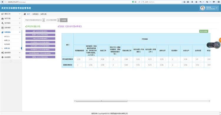Open the 灵武市目标绩效考核办法 dropdown

pos(34,20)
